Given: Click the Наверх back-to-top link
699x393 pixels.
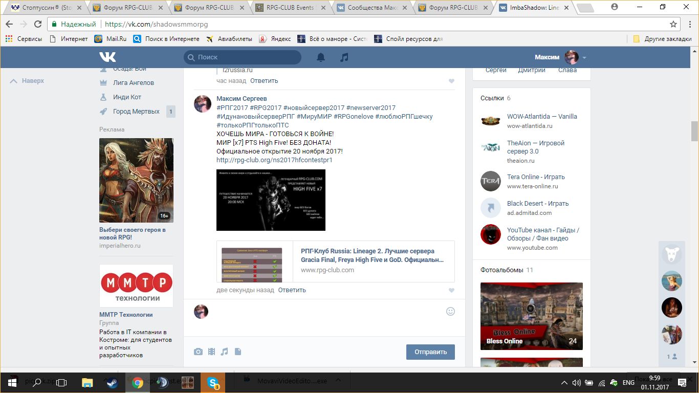Looking at the screenshot, I should [x=27, y=81].
